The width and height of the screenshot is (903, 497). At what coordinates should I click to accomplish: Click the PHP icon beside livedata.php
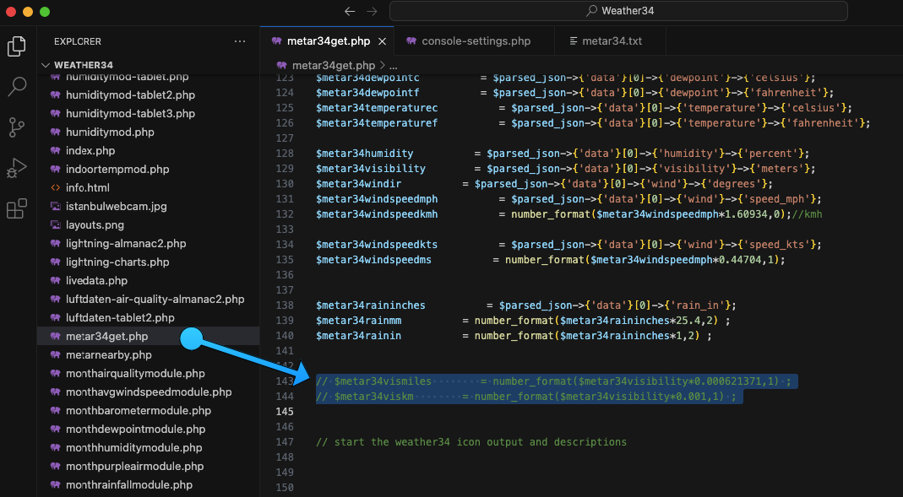pyautogui.click(x=55, y=281)
